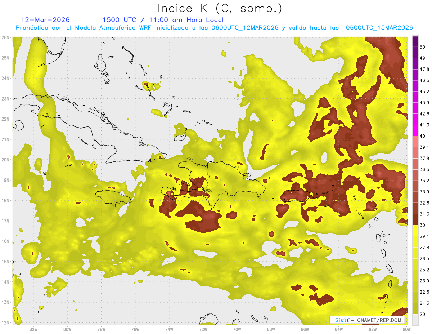Click the longitude axis label '74W'
Viewport: 432px width, 334px height.
169,329
